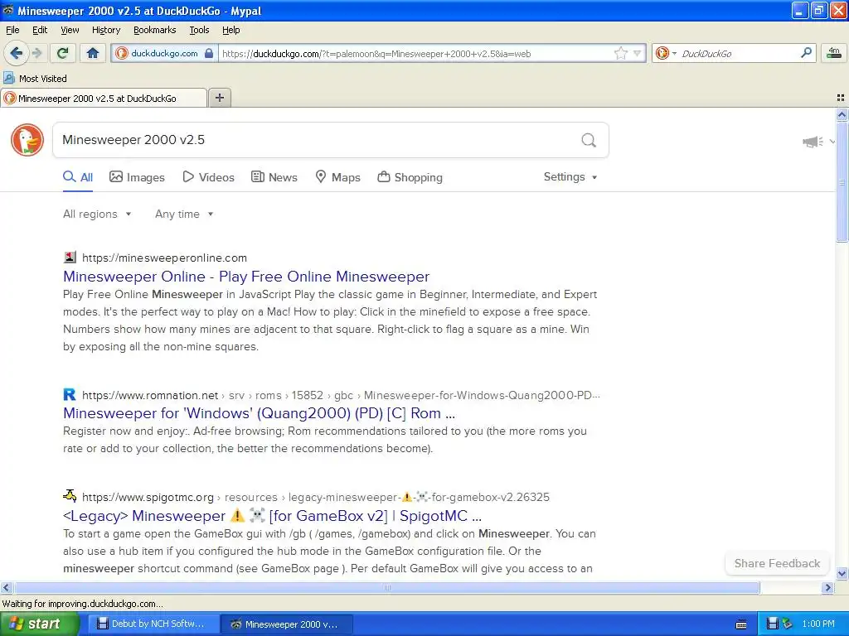Click the keyboard tray icon
Screen dimensions: 849x636
741,624
